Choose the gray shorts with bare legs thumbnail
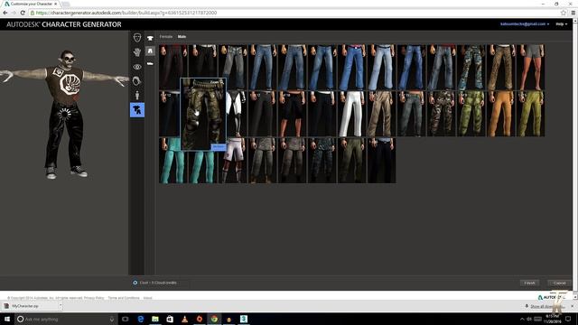 (x=531, y=68)
